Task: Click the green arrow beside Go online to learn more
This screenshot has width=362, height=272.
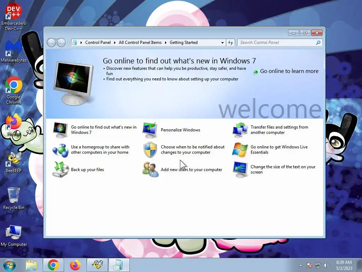Action: [x=256, y=72]
